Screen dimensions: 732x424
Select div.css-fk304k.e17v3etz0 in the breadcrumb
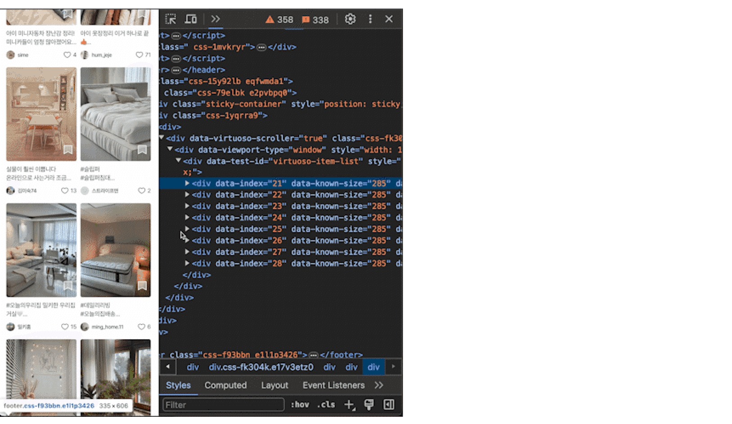[x=261, y=367]
